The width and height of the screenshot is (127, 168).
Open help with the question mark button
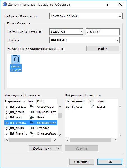(x=108, y=5)
